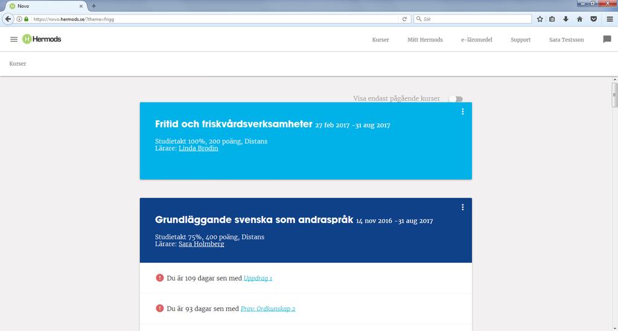Show bookmarks list icon in browser toolbar
This screenshot has height=331, width=618.
(x=552, y=19)
